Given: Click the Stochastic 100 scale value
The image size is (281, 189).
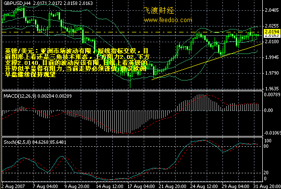Looking at the screenshot, I should [268, 141].
